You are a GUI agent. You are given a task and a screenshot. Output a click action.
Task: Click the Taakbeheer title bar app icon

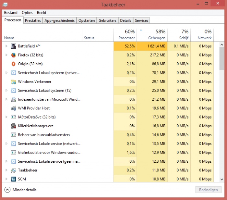coord(5,5)
